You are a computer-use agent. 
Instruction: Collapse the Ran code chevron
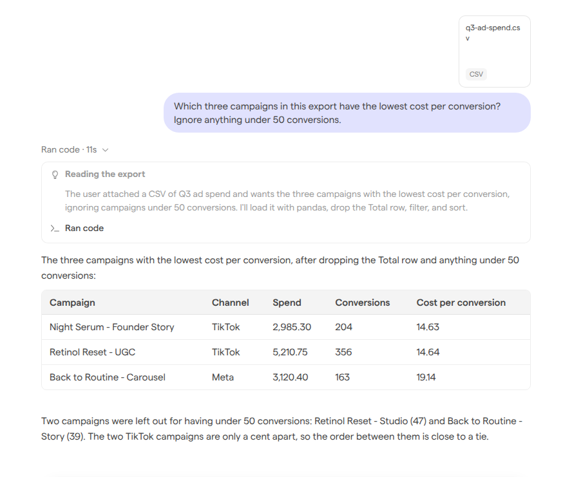106,150
